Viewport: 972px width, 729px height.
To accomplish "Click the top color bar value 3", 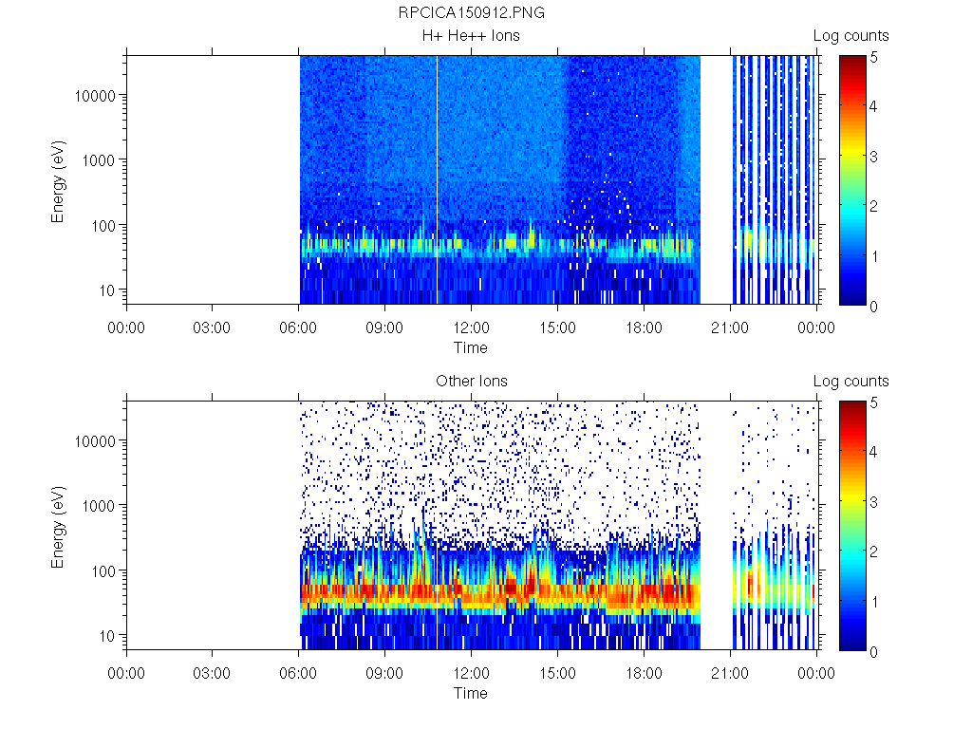I will [873, 157].
